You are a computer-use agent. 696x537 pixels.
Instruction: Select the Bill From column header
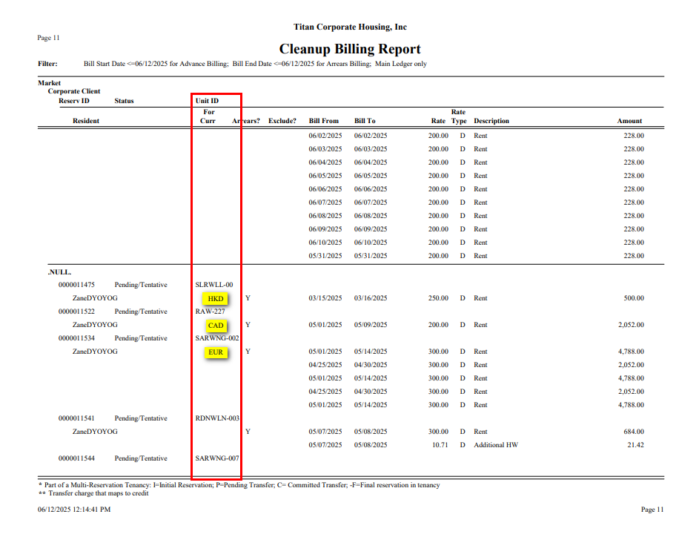coord(323,121)
